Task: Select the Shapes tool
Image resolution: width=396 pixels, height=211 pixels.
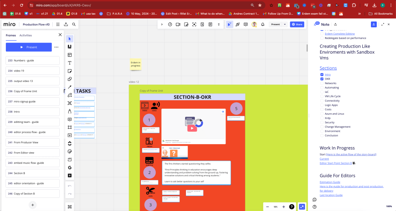Action: click(x=70, y=79)
